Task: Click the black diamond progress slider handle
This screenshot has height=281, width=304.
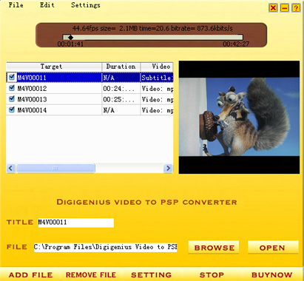Action: [71, 38]
